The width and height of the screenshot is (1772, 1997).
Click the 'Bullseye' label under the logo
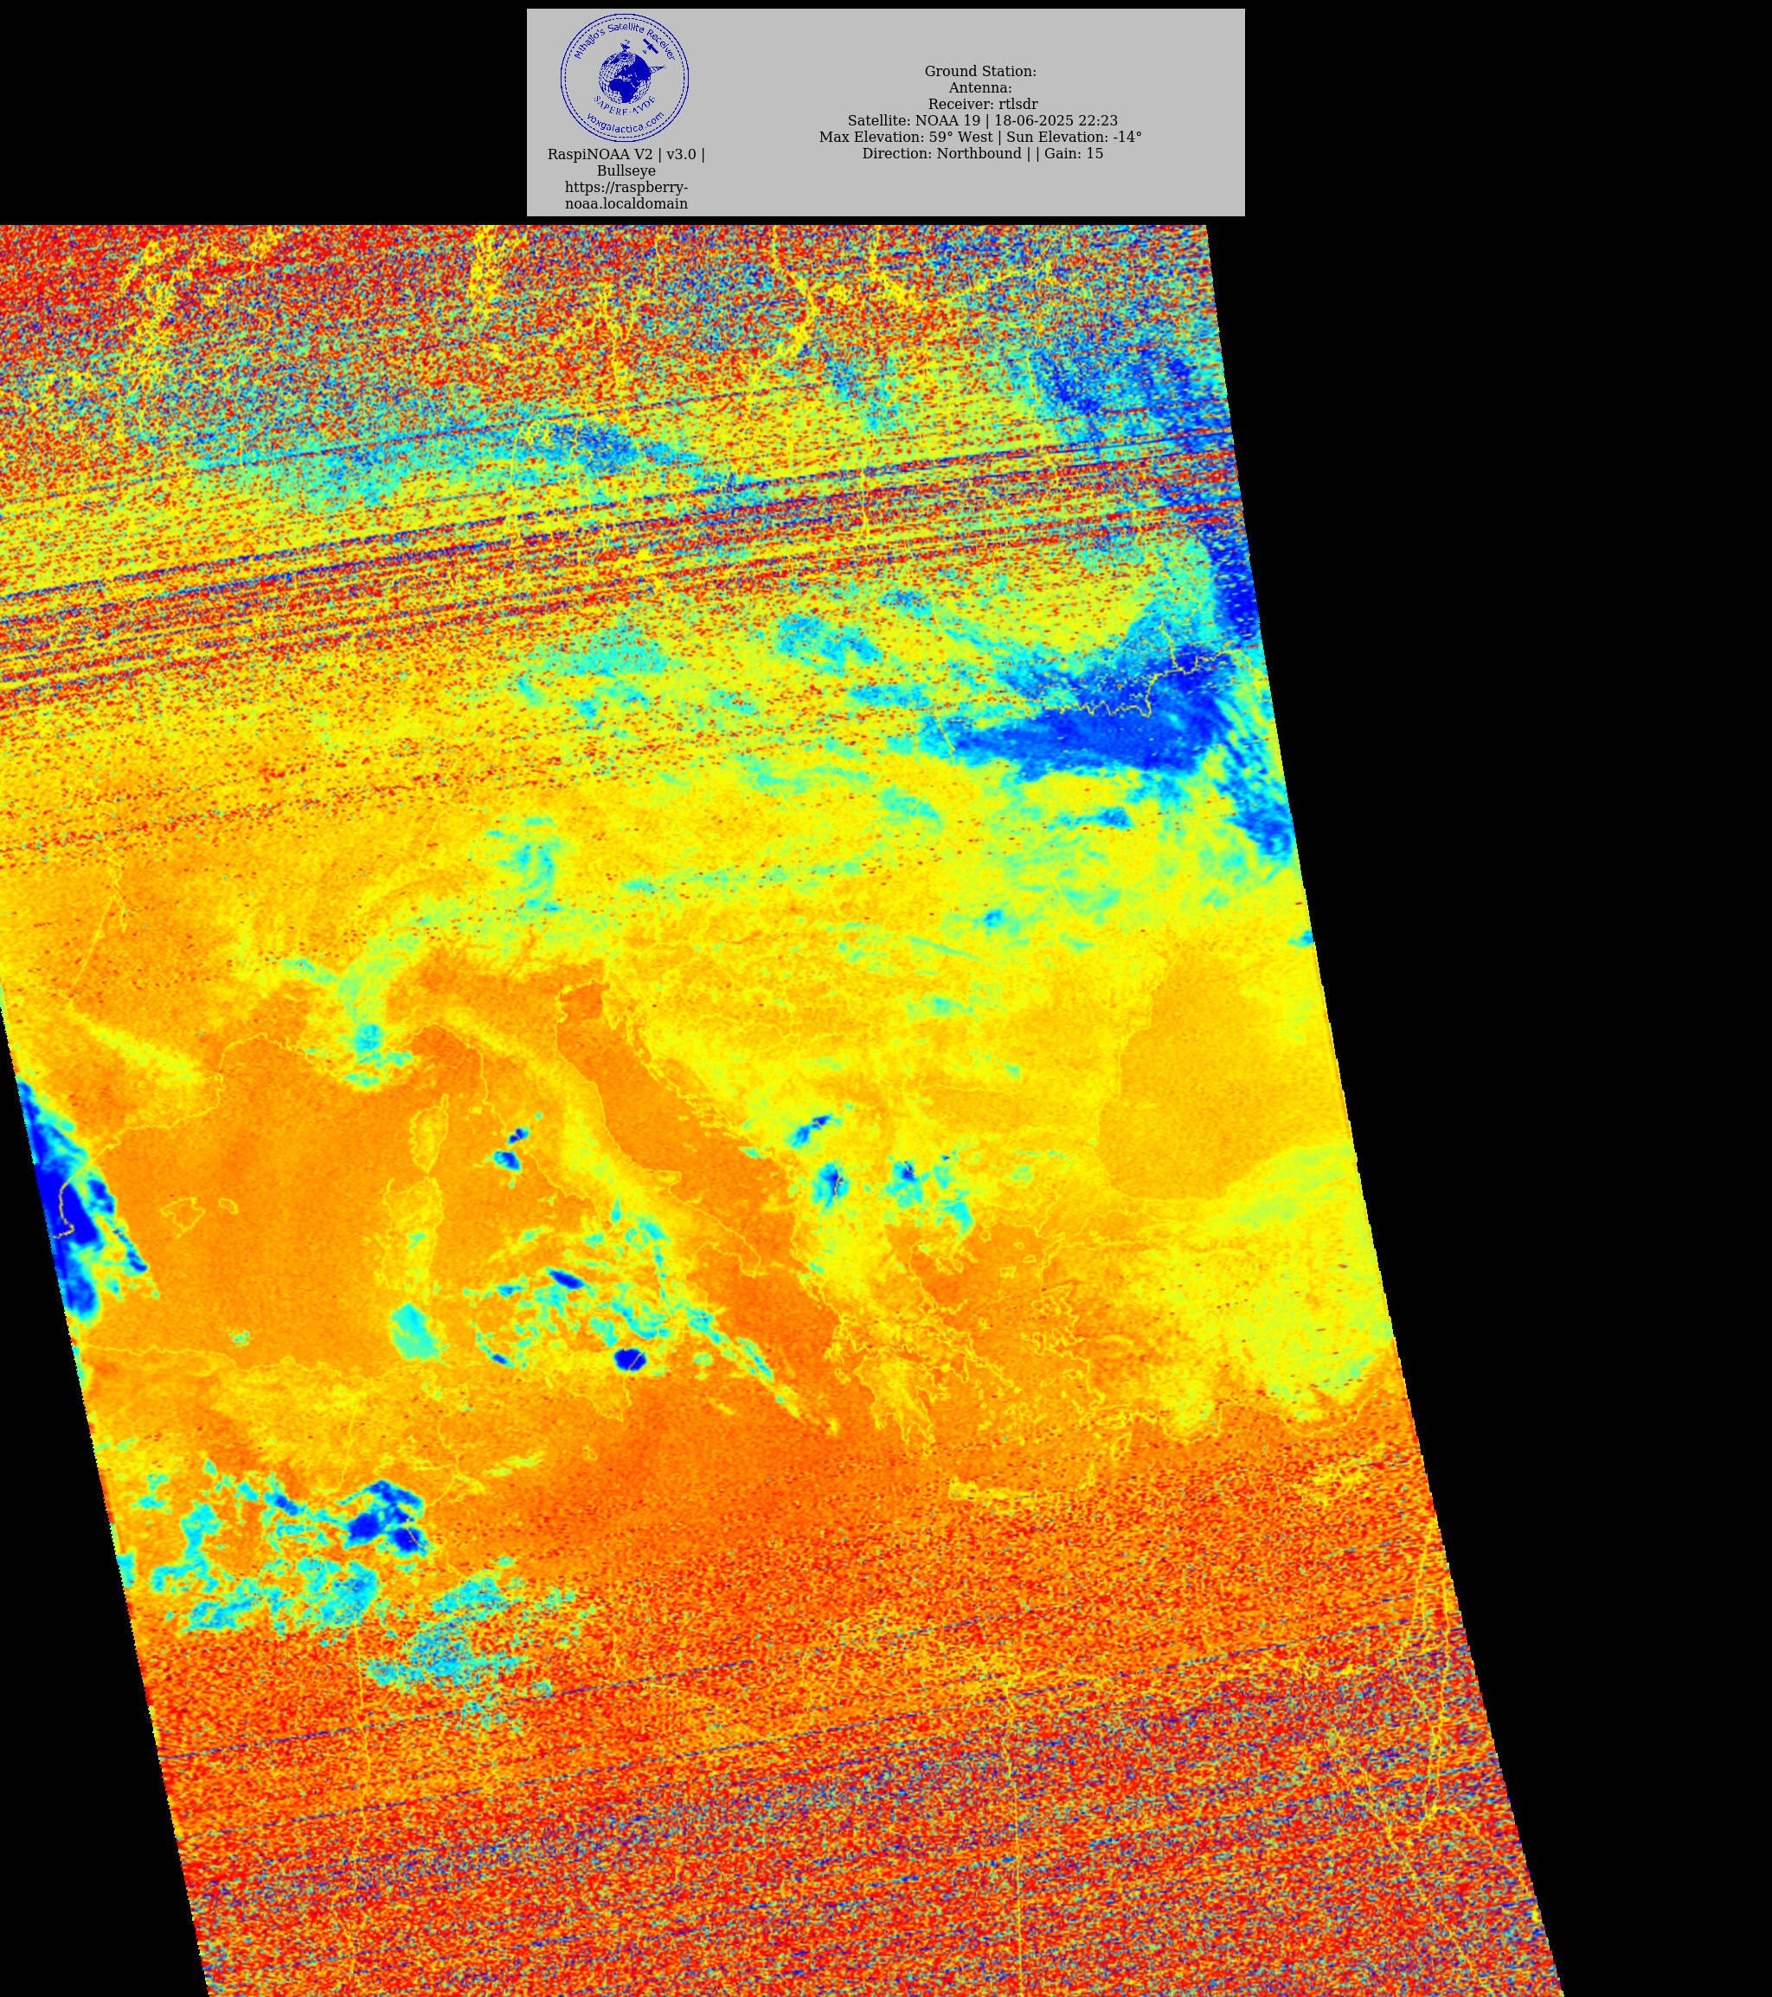point(626,171)
